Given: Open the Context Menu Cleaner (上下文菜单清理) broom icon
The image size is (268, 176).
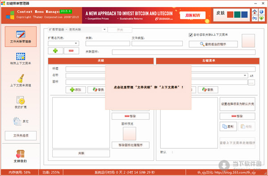Looking at the screenshot, I should [x=21, y=79].
